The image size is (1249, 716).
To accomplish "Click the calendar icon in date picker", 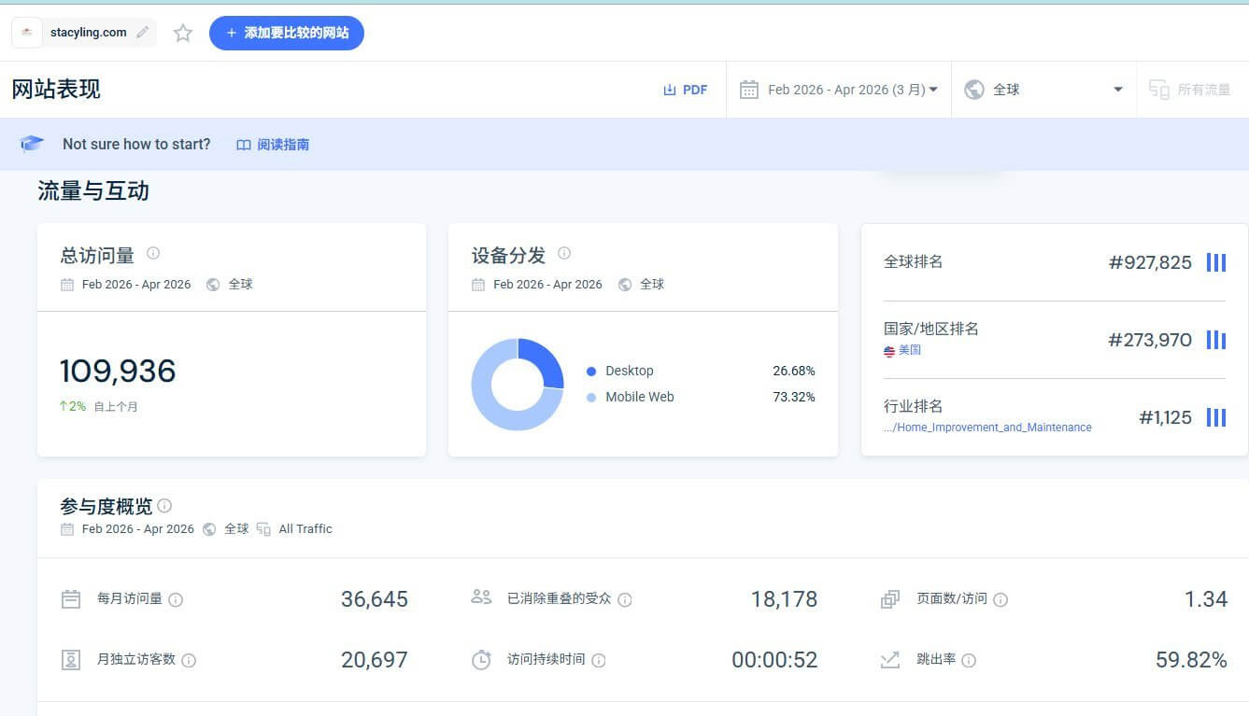I will pyautogui.click(x=748, y=90).
